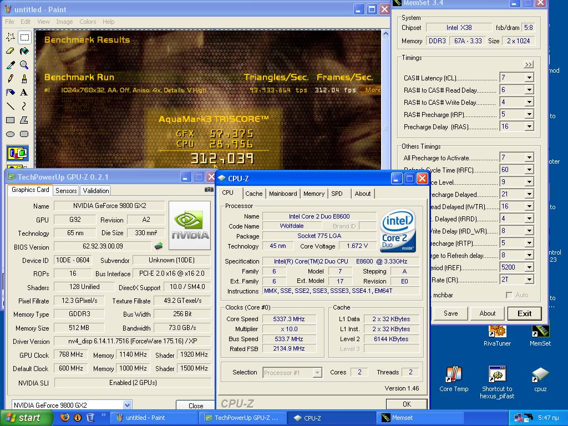Click the Paint vertical scrollbar up arrow
This screenshot has height=426, width=568.
[386, 34]
